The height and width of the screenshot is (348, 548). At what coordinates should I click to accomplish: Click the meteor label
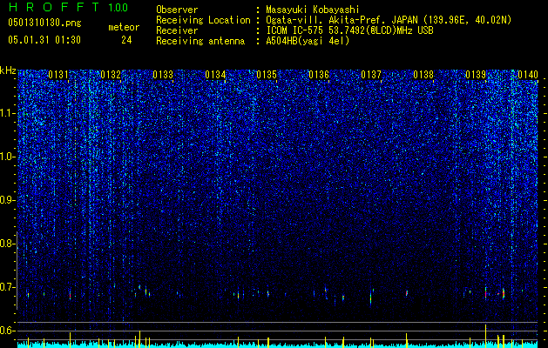[124, 27]
